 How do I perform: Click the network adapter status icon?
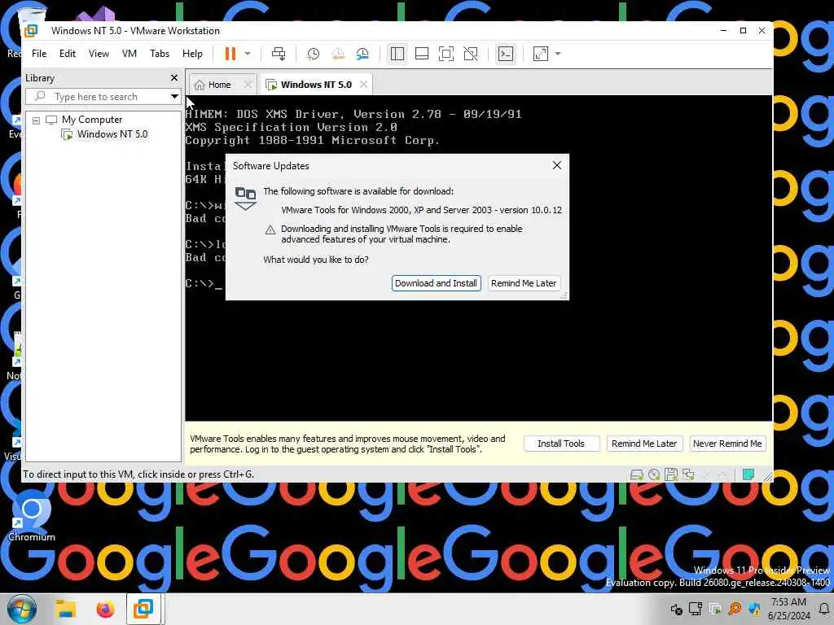pyautogui.click(x=688, y=474)
